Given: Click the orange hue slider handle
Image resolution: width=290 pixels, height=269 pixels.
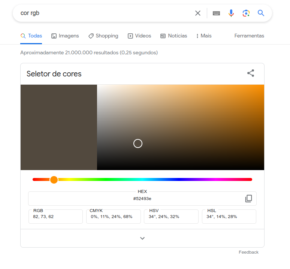Looking at the screenshot, I should click(x=54, y=179).
